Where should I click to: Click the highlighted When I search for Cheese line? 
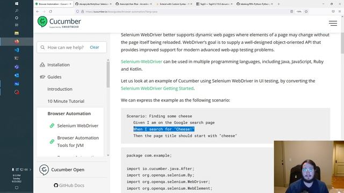(163, 129)
